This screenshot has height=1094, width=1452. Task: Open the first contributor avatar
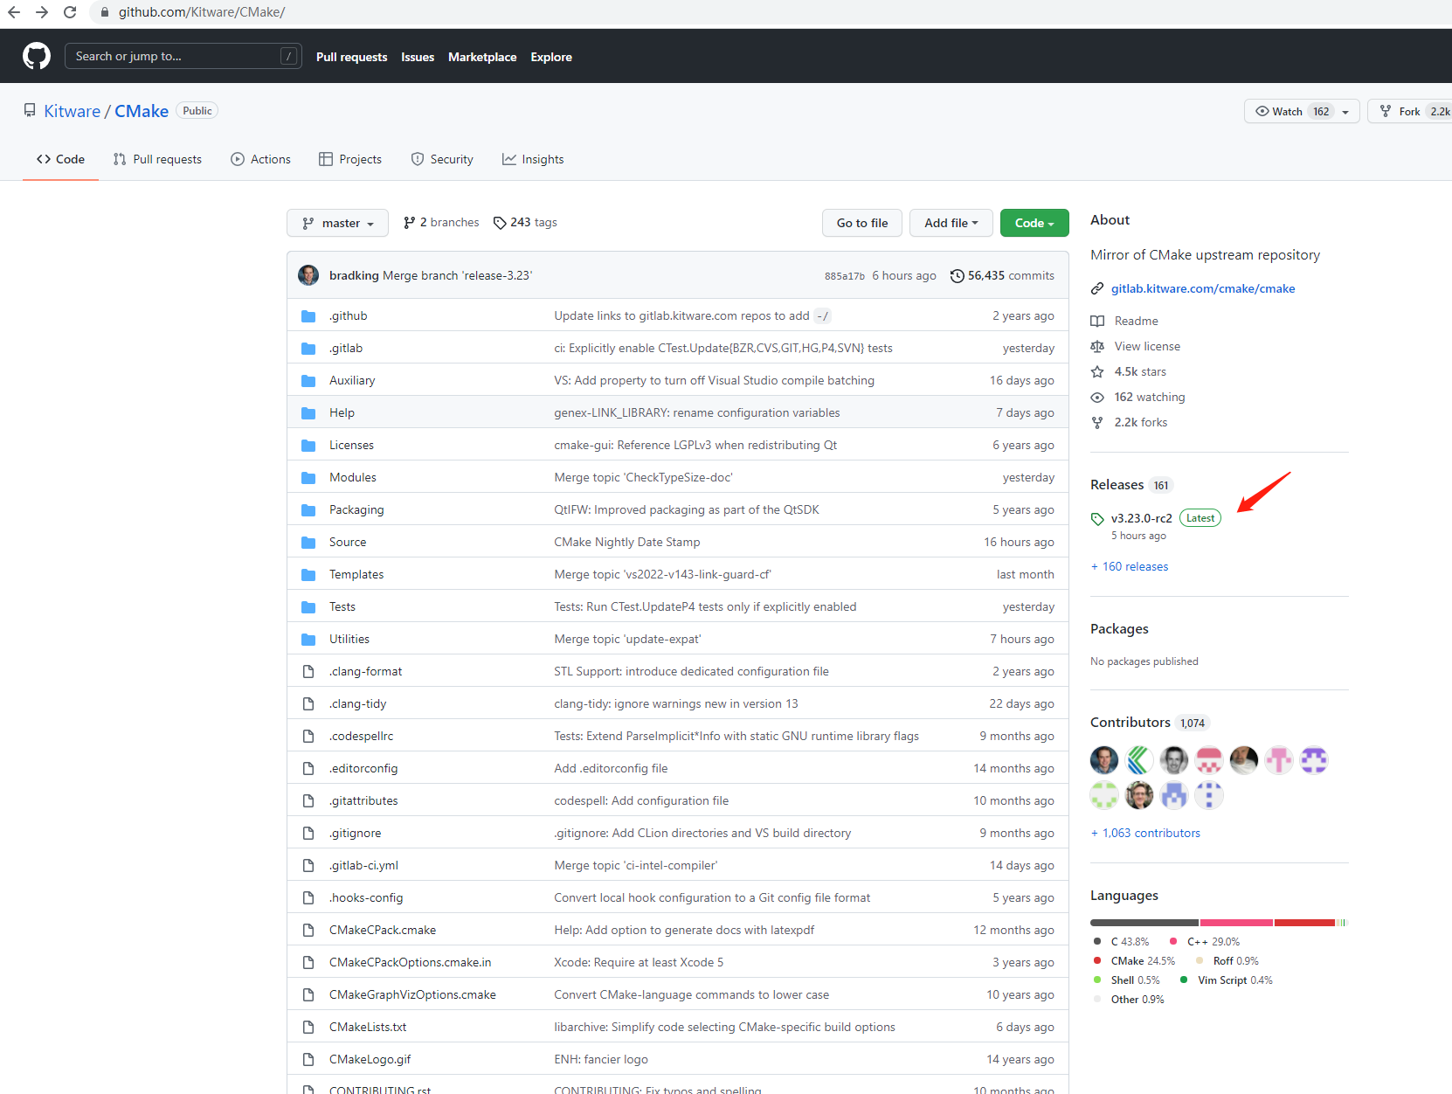point(1104,760)
